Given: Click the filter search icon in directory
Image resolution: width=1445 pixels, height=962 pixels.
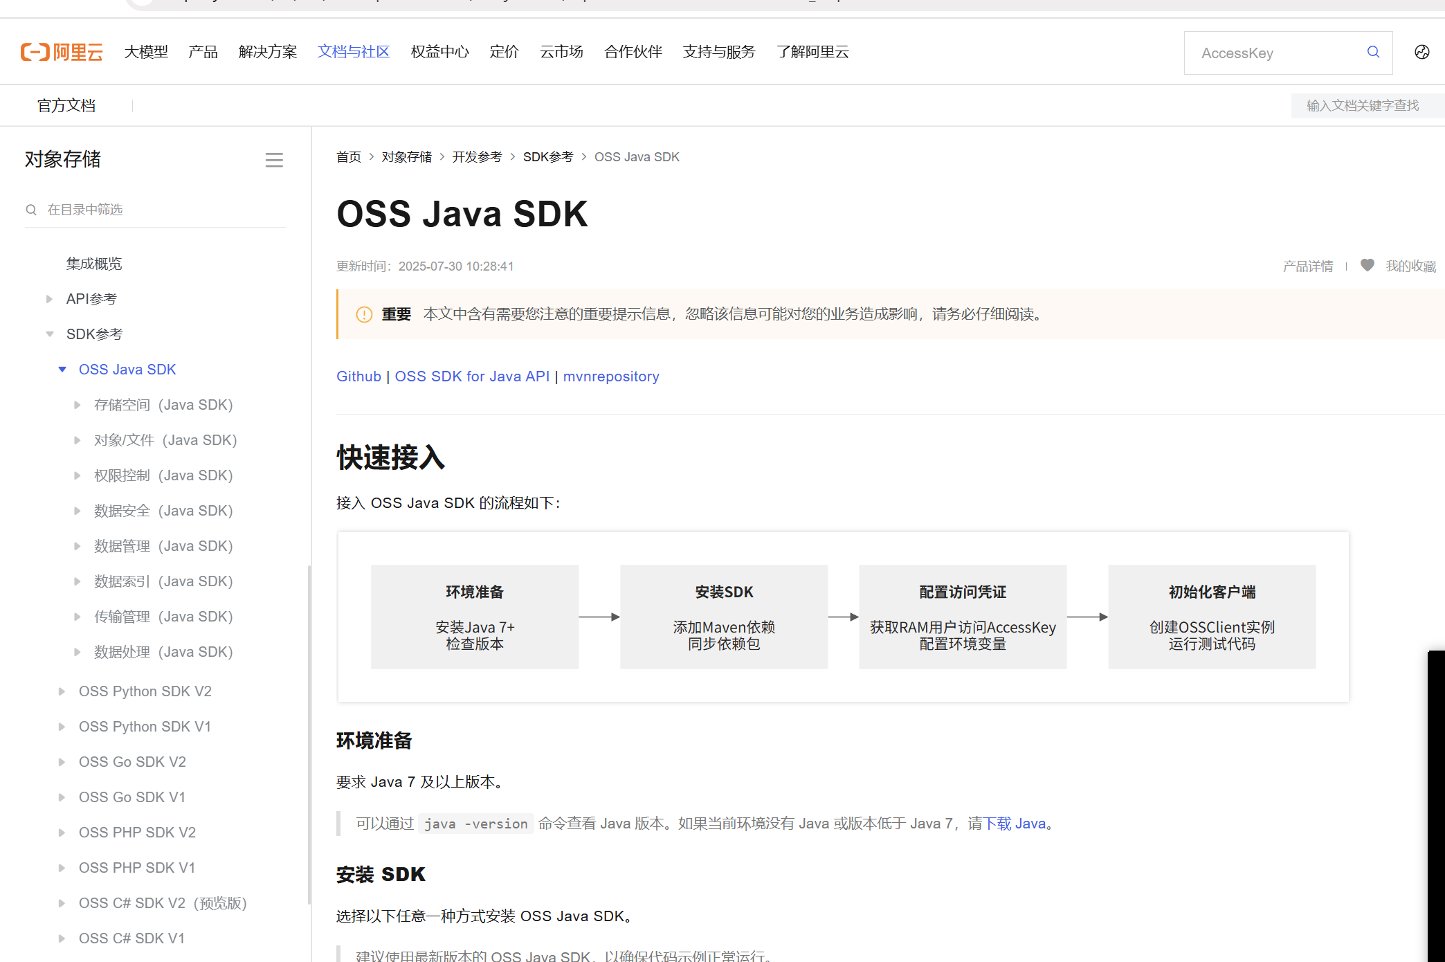Looking at the screenshot, I should point(31,210).
